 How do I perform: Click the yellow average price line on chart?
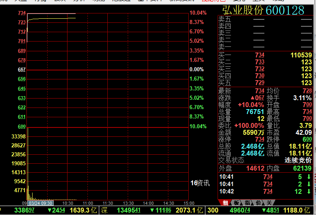point(52,19)
